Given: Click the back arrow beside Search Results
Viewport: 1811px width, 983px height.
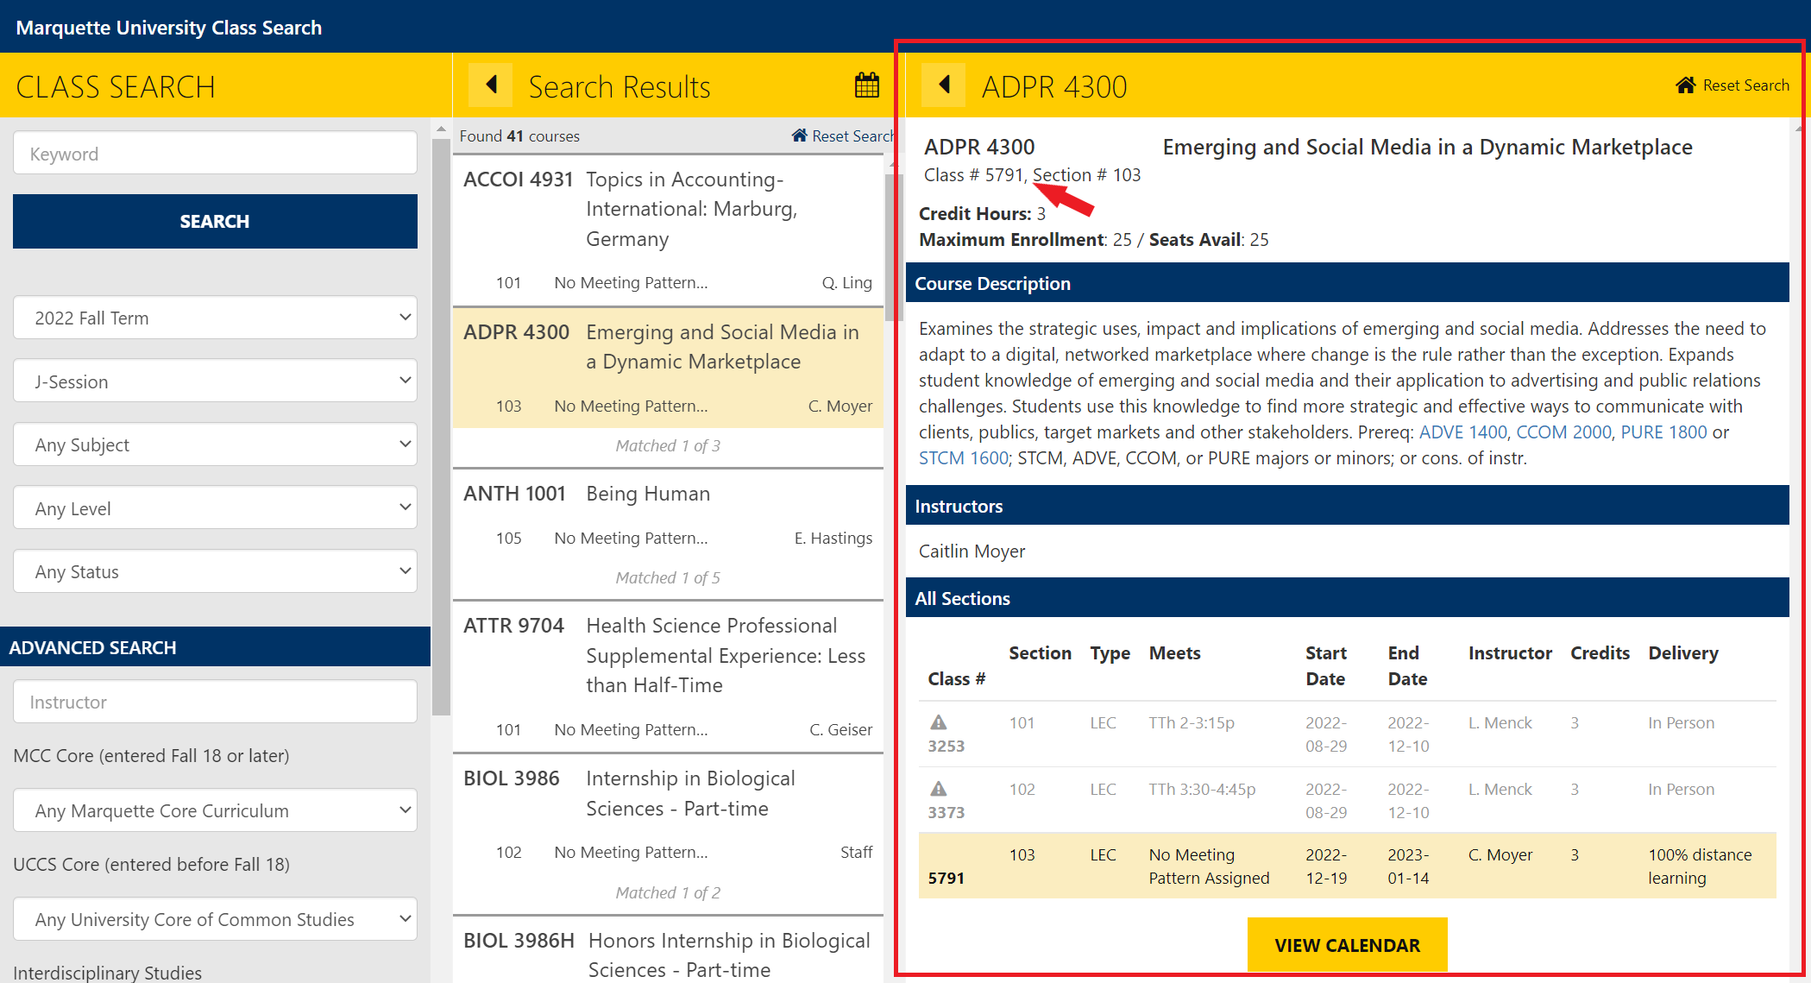Looking at the screenshot, I should [491, 85].
